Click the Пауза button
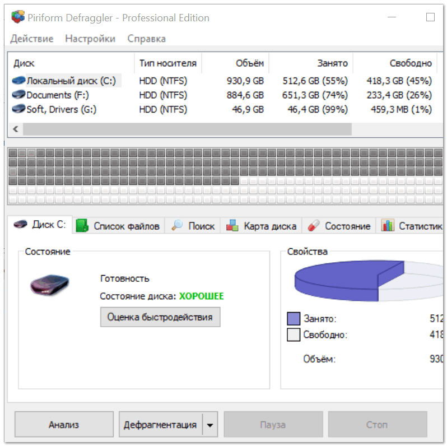Viewport: 447px width, 446px height. pyautogui.click(x=273, y=424)
